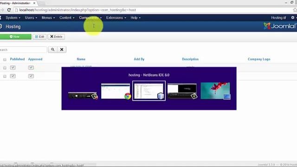Open the settings gear dropdown
Screen dimensions: 297x167
point(293,18)
